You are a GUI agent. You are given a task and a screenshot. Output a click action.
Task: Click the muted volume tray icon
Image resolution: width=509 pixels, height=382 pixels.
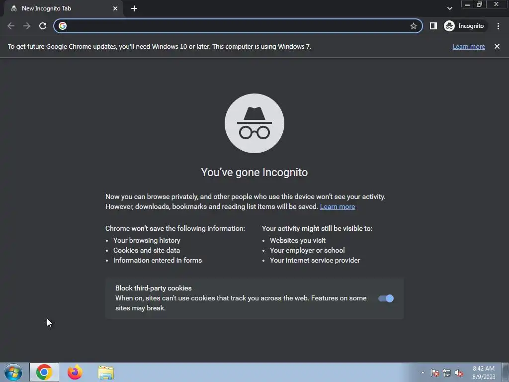tap(459, 373)
